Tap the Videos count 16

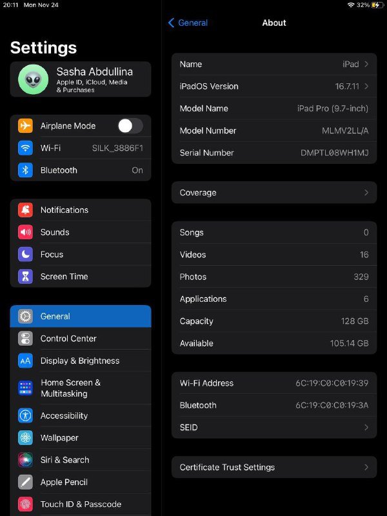pyautogui.click(x=364, y=255)
